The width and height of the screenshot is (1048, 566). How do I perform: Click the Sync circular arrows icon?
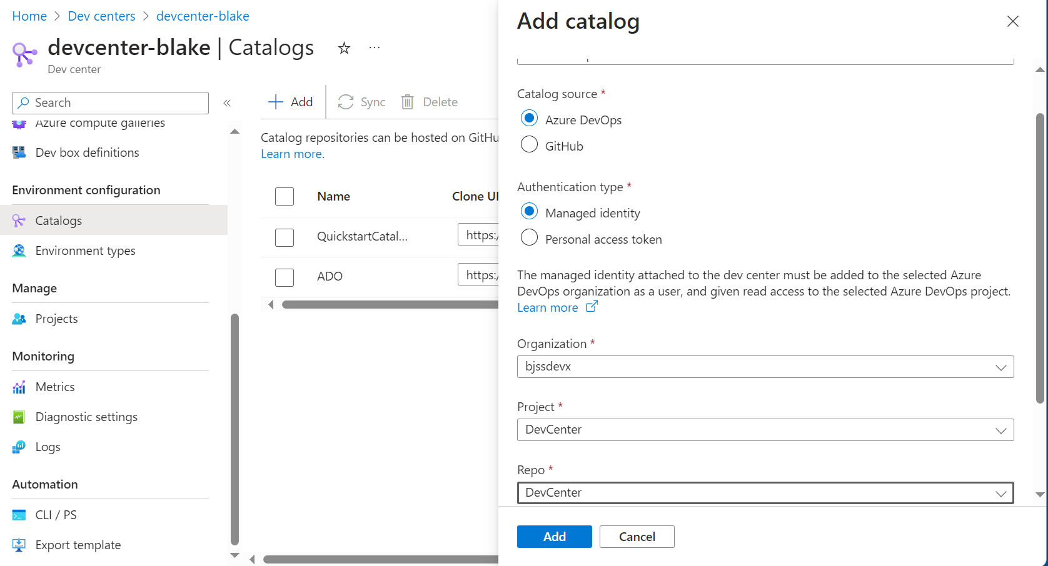click(x=346, y=102)
